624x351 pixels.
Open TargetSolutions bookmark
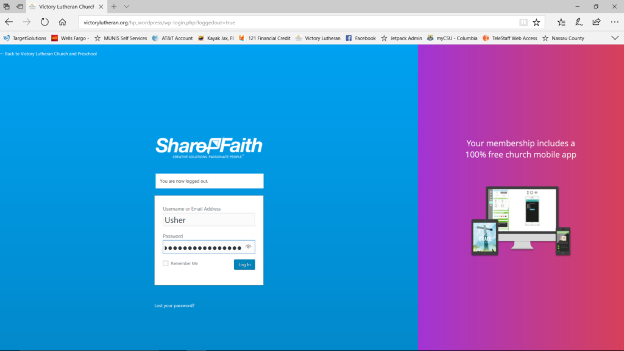click(24, 38)
